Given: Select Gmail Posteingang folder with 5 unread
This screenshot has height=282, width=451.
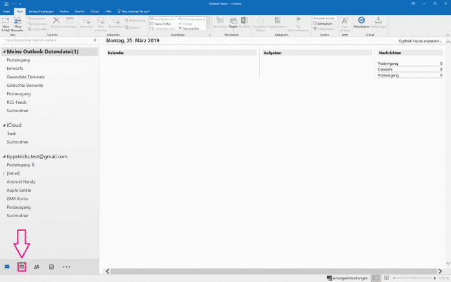Looking at the screenshot, I should coord(17,165).
